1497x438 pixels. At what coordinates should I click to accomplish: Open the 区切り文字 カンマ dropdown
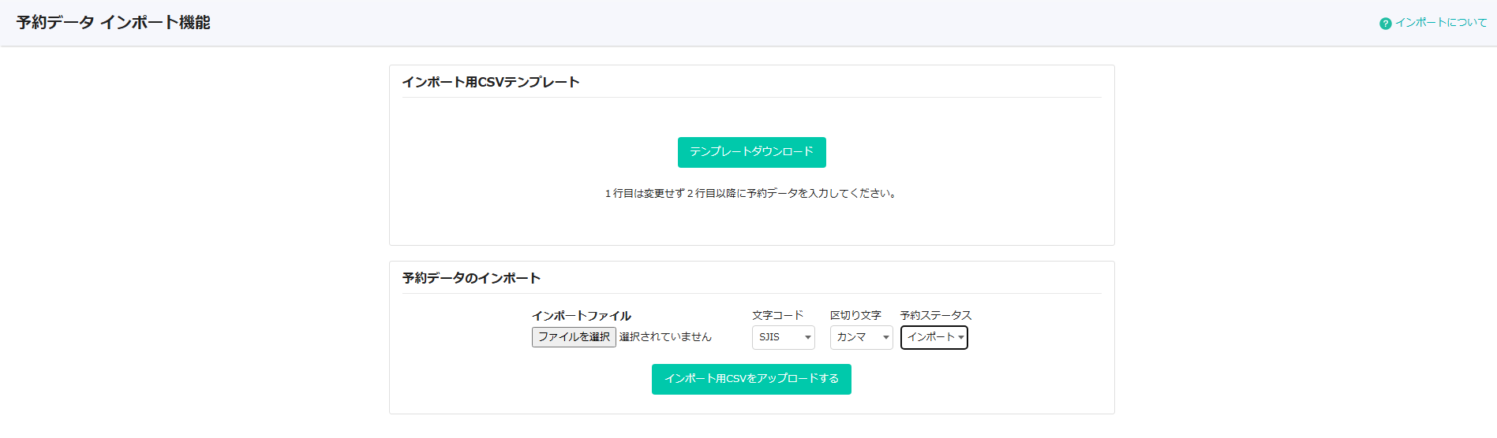862,337
